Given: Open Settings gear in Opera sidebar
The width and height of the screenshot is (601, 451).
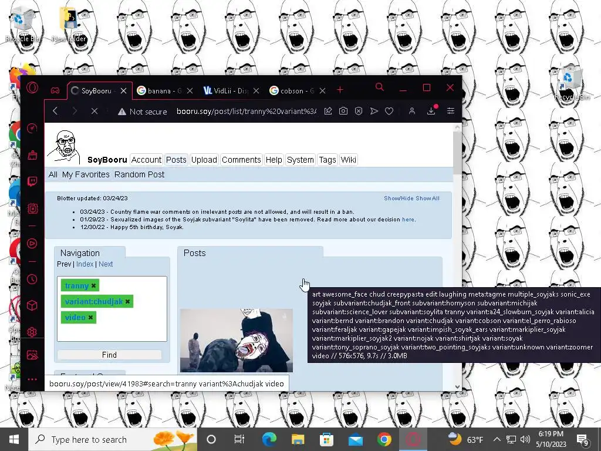Looking at the screenshot, I should point(32,332).
